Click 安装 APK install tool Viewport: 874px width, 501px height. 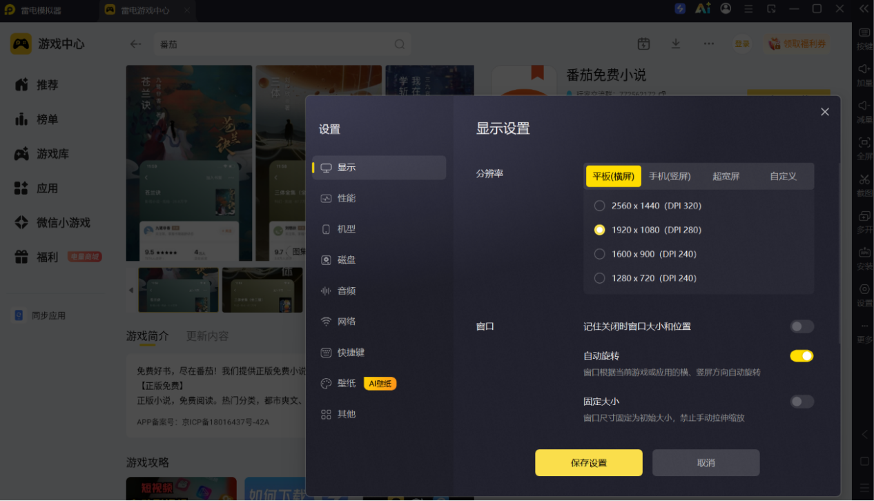coord(864,258)
